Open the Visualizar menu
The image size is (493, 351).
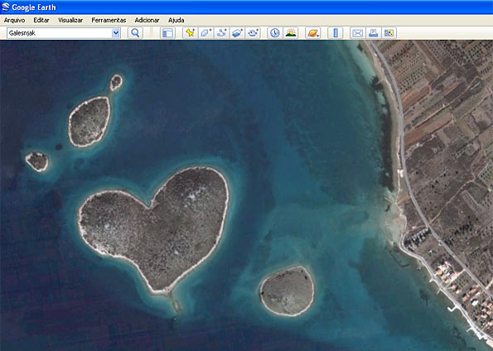pyautogui.click(x=70, y=20)
